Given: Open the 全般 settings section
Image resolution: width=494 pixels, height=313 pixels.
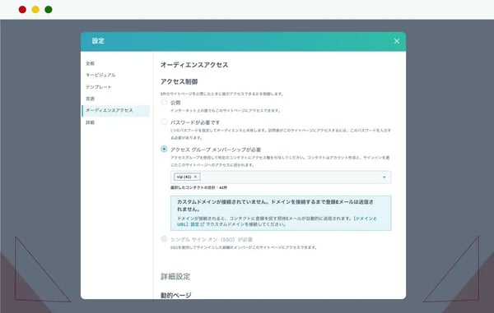Looking at the screenshot, I should (90, 63).
